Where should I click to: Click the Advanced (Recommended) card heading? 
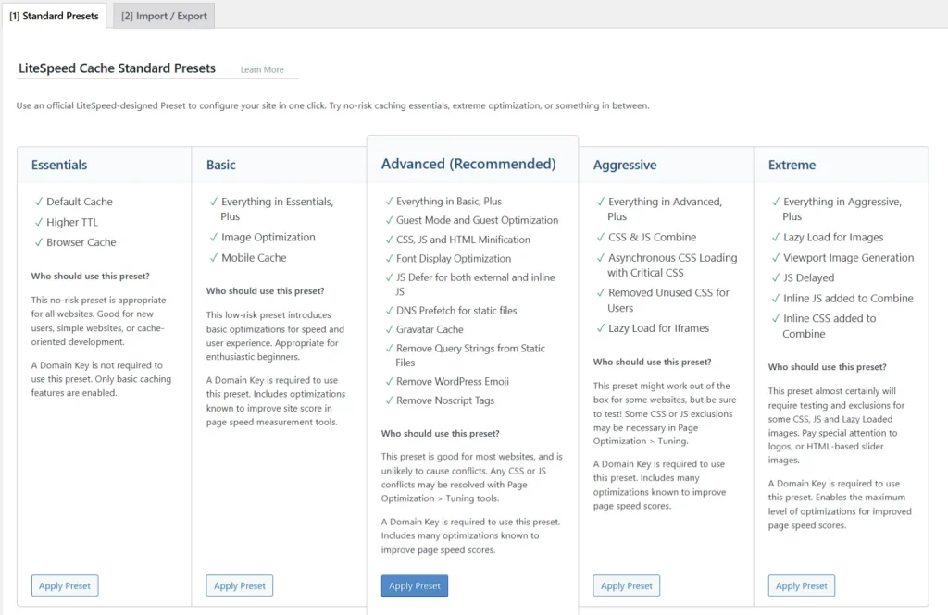(468, 164)
